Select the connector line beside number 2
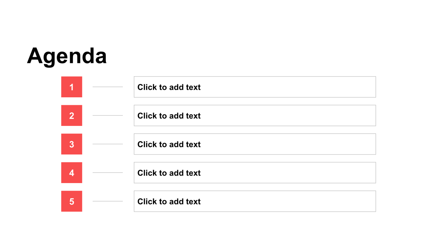This screenshot has width=437, height=245. click(108, 115)
